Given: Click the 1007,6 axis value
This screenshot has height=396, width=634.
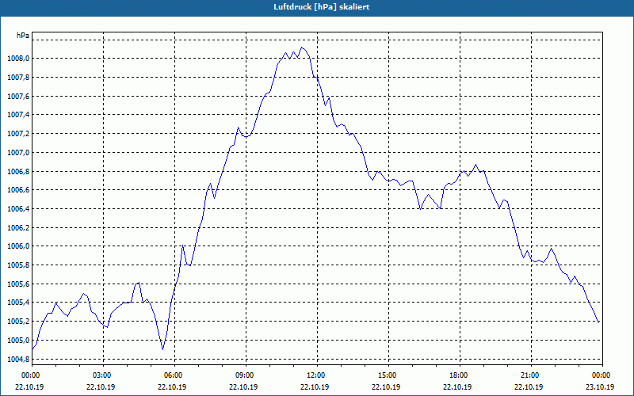Looking at the screenshot, I should click(x=18, y=96).
